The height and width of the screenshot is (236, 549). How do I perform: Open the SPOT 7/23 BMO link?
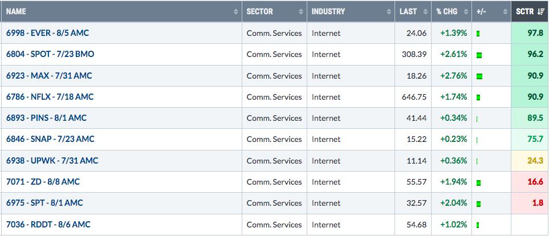(x=50, y=54)
